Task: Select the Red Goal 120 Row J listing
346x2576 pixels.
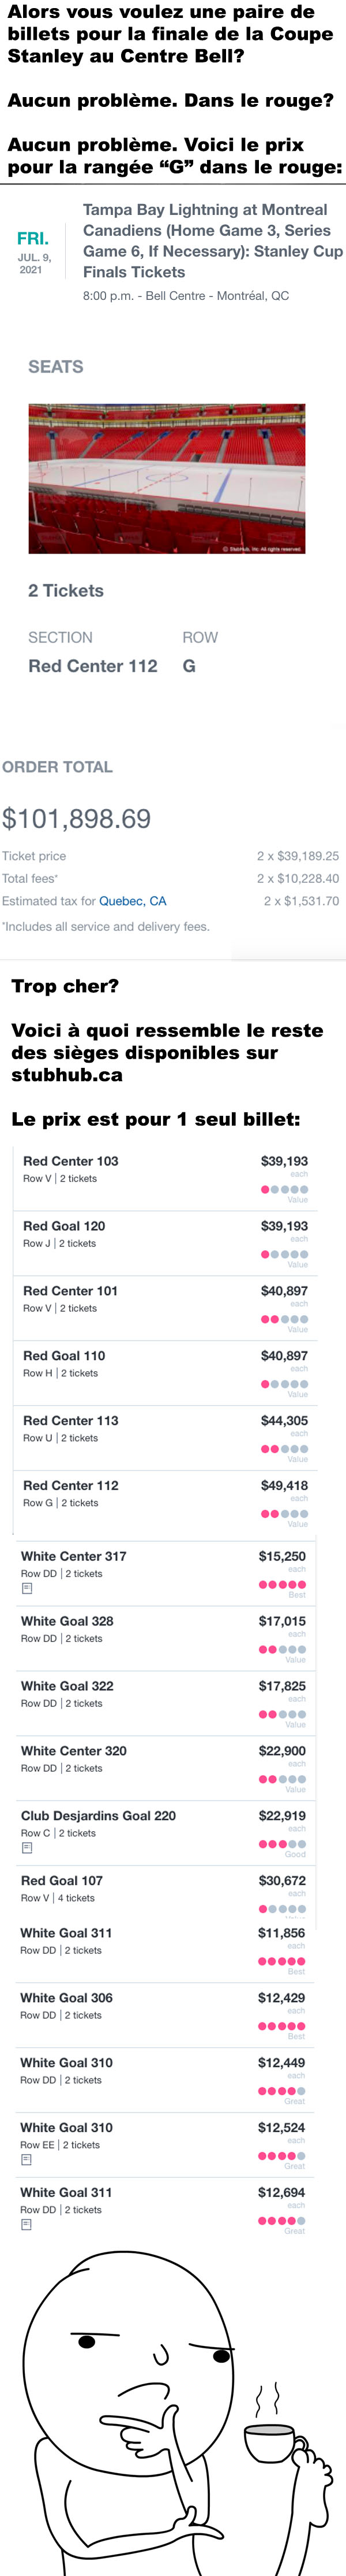Action: (166, 1243)
